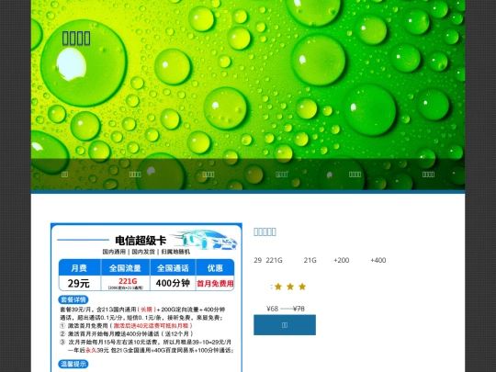Viewport: 496px width, 372px height.
Task: Open the first two-character item in the navigation bar
Action: [x=64, y=175]
